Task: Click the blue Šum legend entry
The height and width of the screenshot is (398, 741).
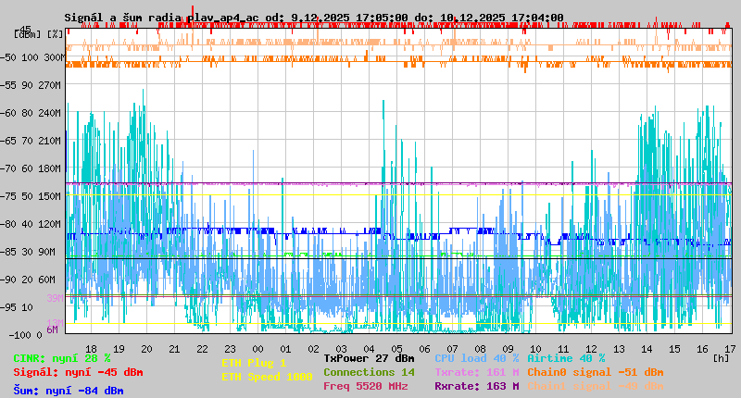Action: [x=68, y=391]
